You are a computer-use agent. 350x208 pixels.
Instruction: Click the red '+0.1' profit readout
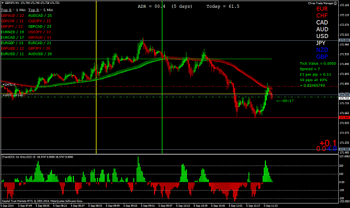[328, 143]
